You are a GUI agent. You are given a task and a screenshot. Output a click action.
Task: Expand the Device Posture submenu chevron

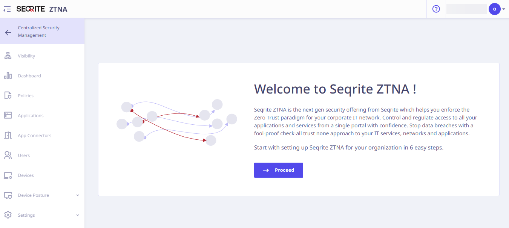pos(78,195)
